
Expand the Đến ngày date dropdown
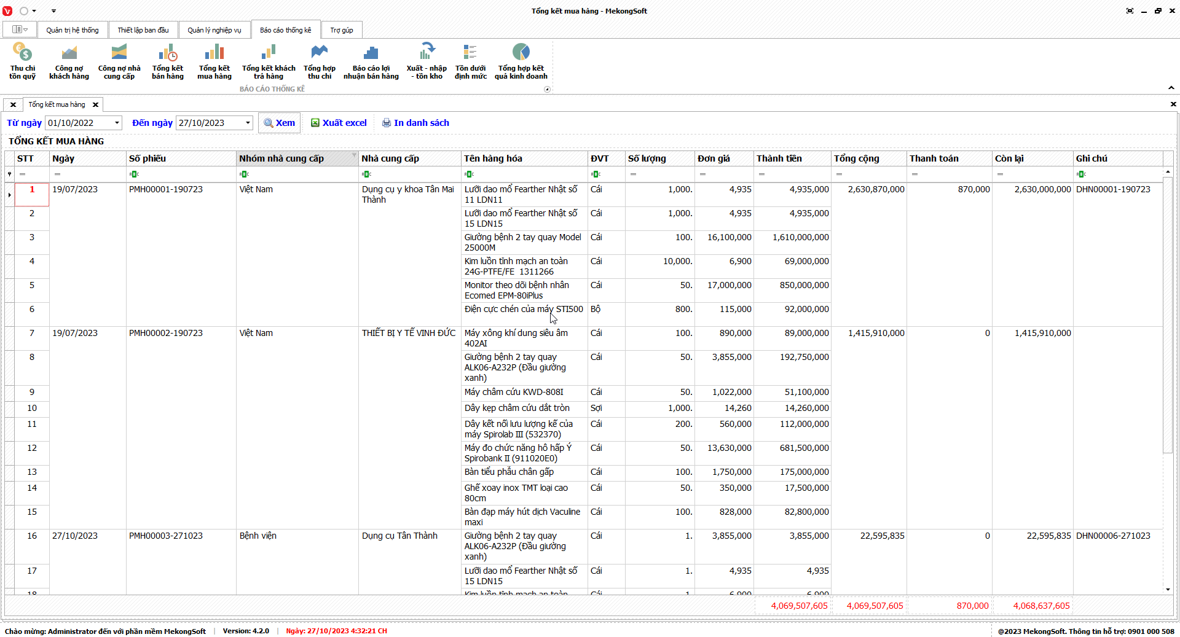click(248, 123)
